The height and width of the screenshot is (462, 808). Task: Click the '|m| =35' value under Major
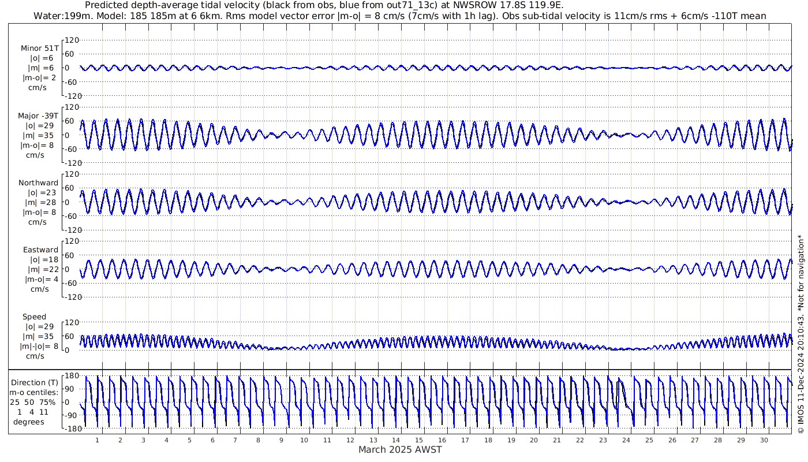click(40, 136)
